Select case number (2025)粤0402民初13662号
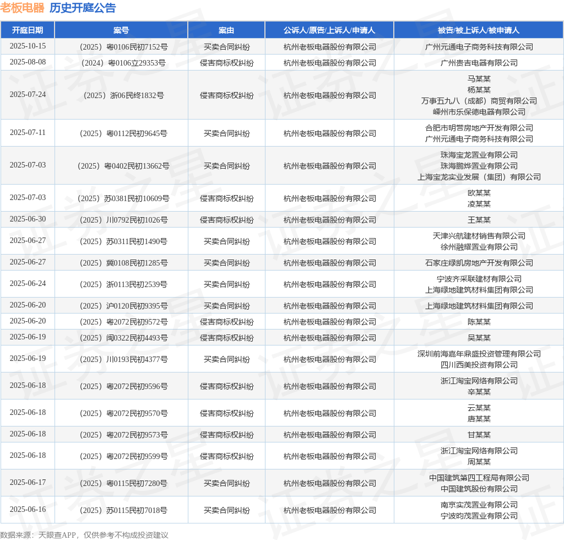The height and width of the screenshot is (540, 564). 123,166
